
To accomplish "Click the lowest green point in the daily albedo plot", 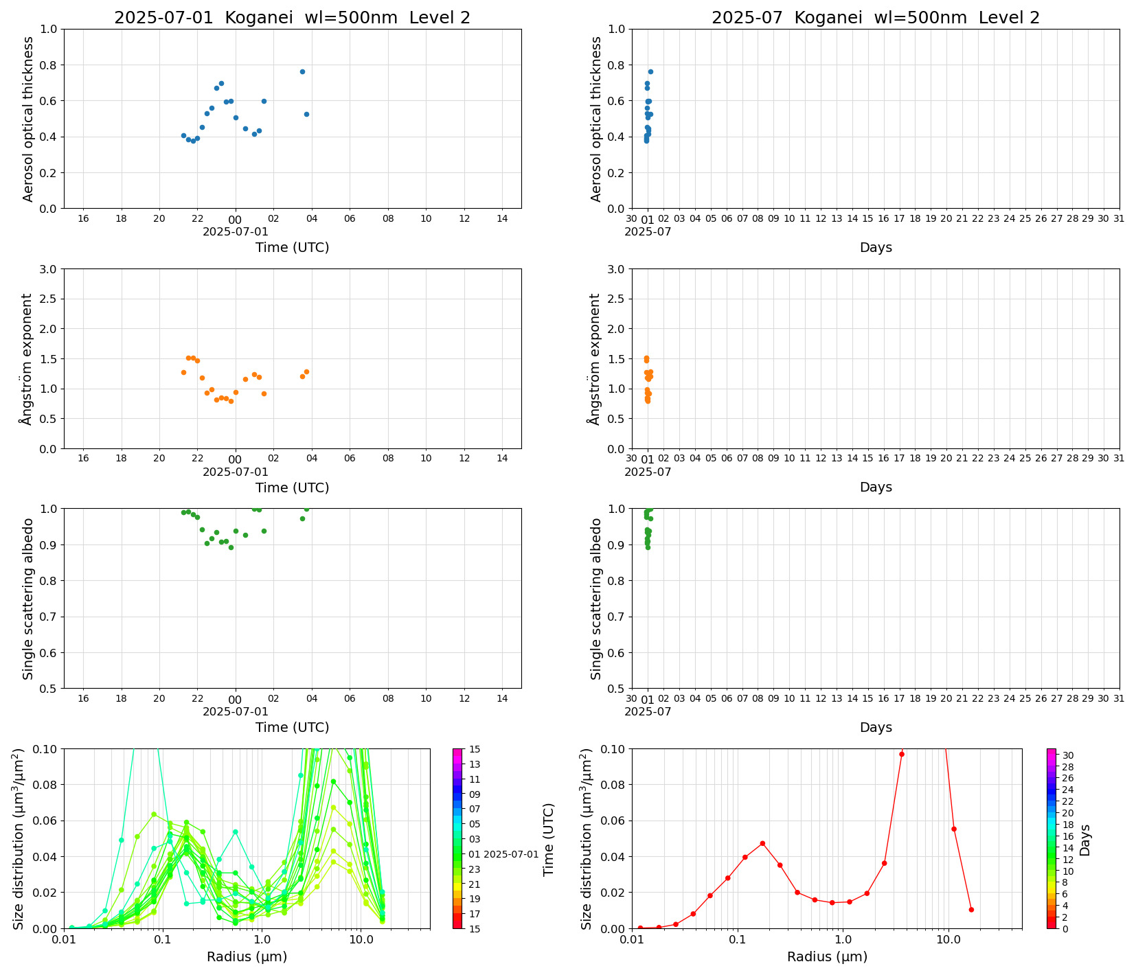I will coord(231,547).
